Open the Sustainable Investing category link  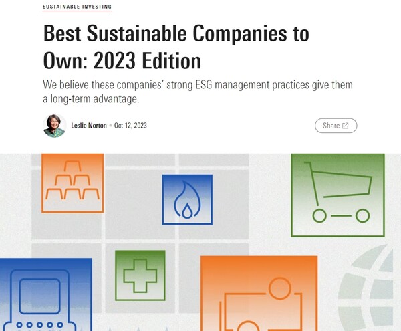[x=77, y=7]
